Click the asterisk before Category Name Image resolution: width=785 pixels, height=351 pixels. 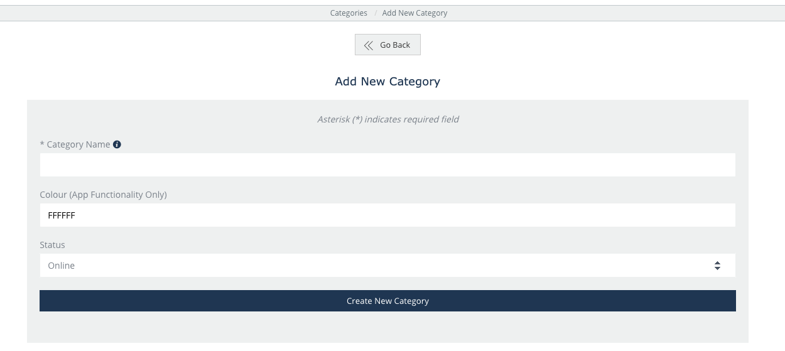pyautogui.click(x=42, y=144)
